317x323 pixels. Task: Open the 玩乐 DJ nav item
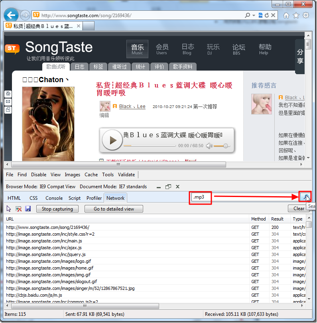pos(213,49)
